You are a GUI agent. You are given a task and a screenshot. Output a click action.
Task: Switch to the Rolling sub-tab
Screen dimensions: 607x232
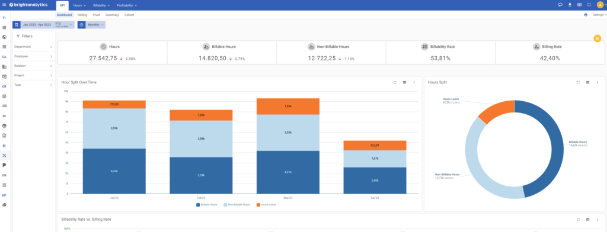click(x=82, y=15)
